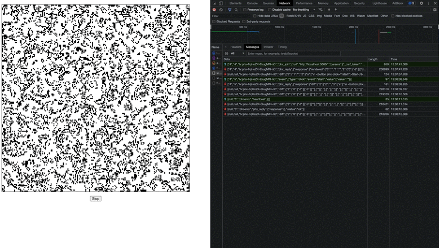Filter requests by Doc type
The height and width of the screenshot is (248, 440).
click(345, 16)
